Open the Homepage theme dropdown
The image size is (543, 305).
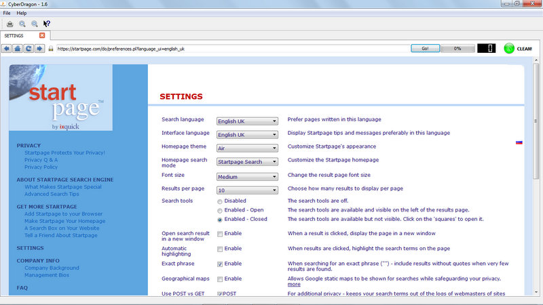click(247, 148)
